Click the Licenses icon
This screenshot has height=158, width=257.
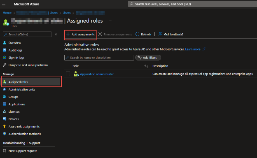point(5,112)
